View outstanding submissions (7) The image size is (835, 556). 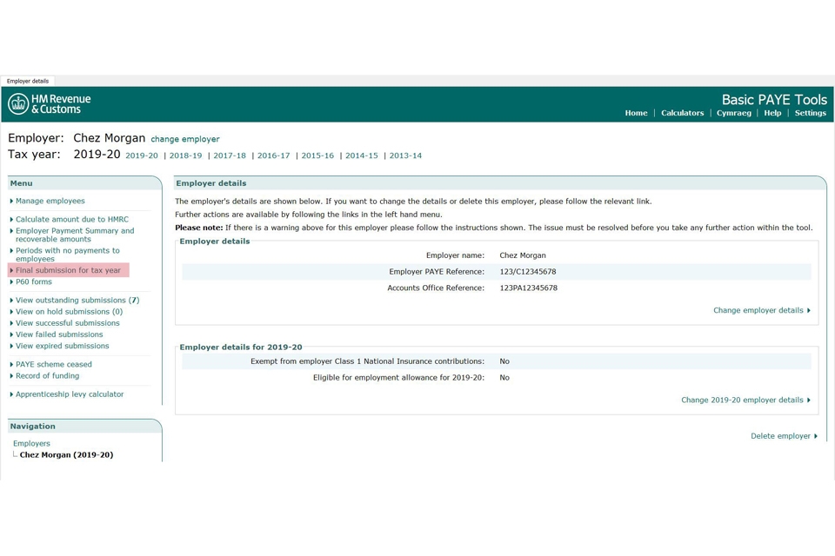[x=77, y=301]
